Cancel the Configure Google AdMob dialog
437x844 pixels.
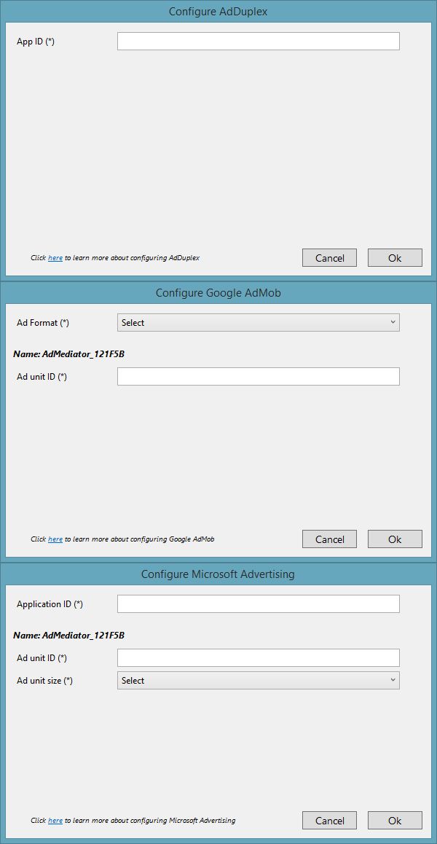(x=329, y=539)
